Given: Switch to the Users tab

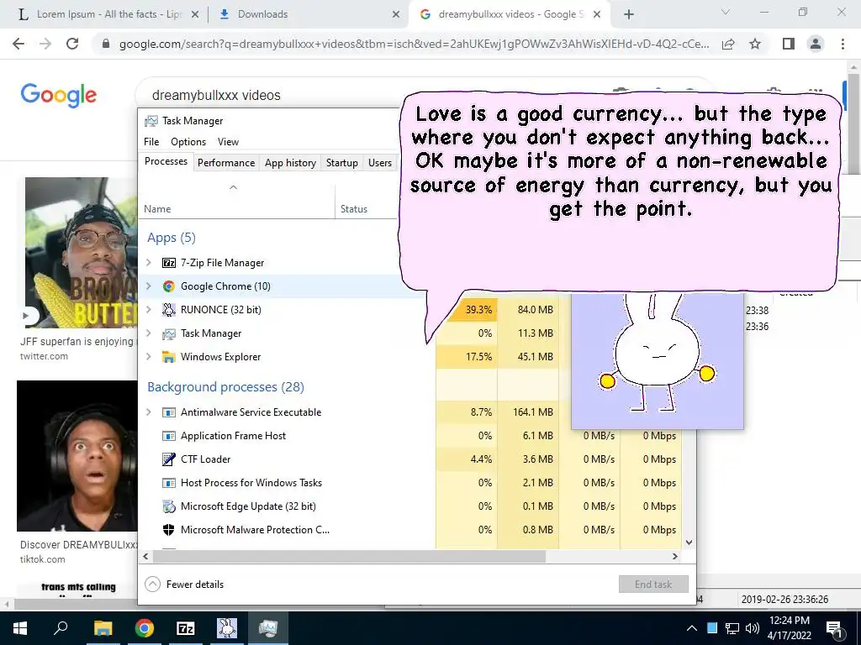Looking at the screenshot, I should click(x=380, y=163).
